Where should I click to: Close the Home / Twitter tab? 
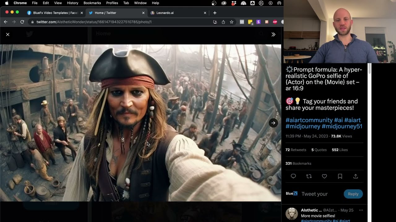pyautogui.click(x=143, y=13)
